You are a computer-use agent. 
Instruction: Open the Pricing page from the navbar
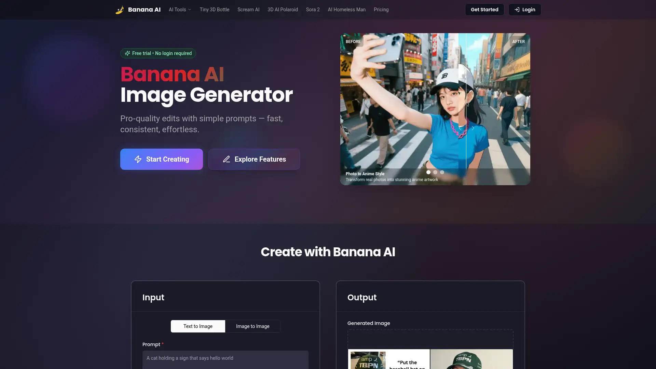[381, 10]
